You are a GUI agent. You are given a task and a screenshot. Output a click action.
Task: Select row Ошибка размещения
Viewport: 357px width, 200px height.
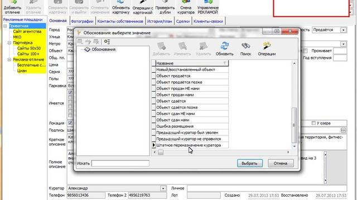[x=192, y=126]
